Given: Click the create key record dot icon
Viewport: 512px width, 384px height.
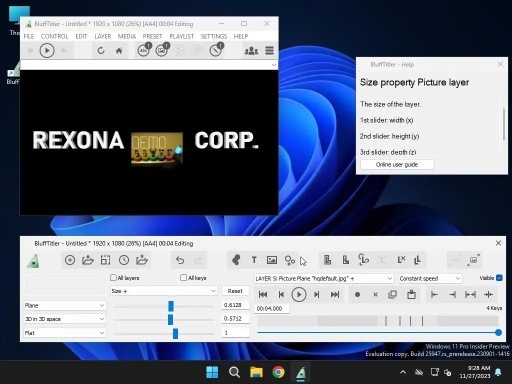Looking at the screenshot, I should tap(357, 294).
